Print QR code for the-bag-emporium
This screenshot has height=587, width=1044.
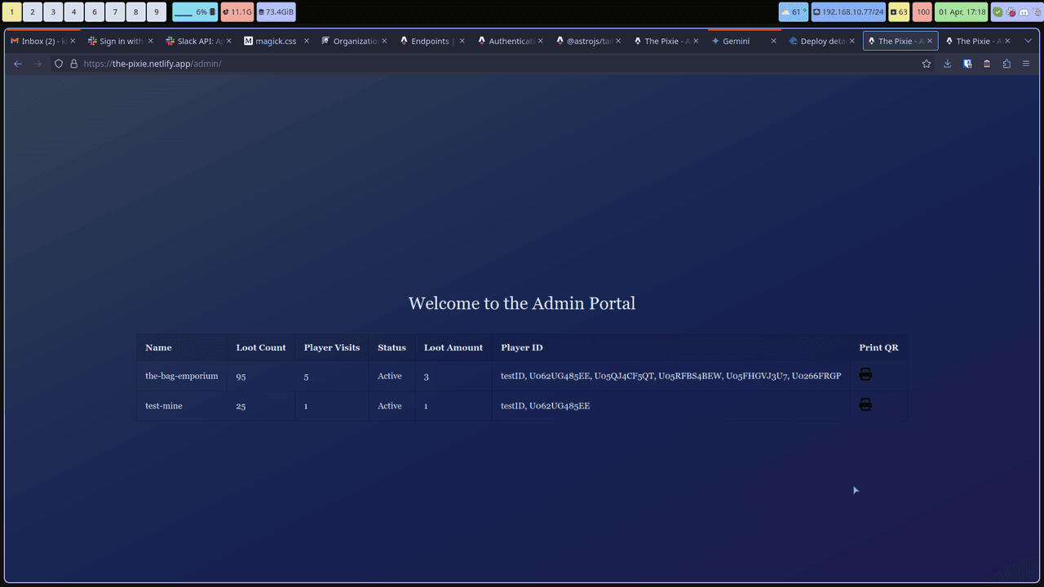pos(865,374)
